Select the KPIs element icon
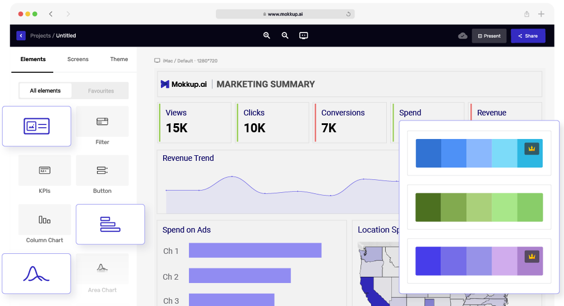The width and height of the screenshot is (564, 306). tap(45, 170)
